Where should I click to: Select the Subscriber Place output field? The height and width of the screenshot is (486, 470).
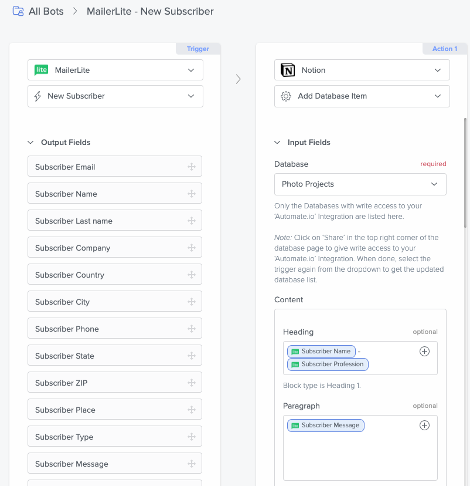coord(115,410)
